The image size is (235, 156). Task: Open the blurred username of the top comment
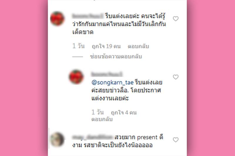coord(88,16)
